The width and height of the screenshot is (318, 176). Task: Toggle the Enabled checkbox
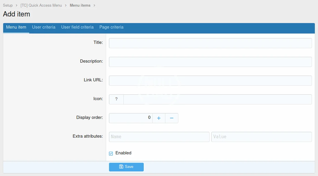pyautogui.click(x=111, y=153)
